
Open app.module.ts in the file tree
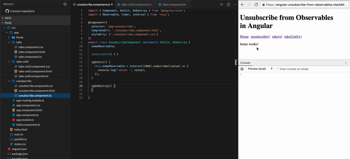(x=25, y=120)
